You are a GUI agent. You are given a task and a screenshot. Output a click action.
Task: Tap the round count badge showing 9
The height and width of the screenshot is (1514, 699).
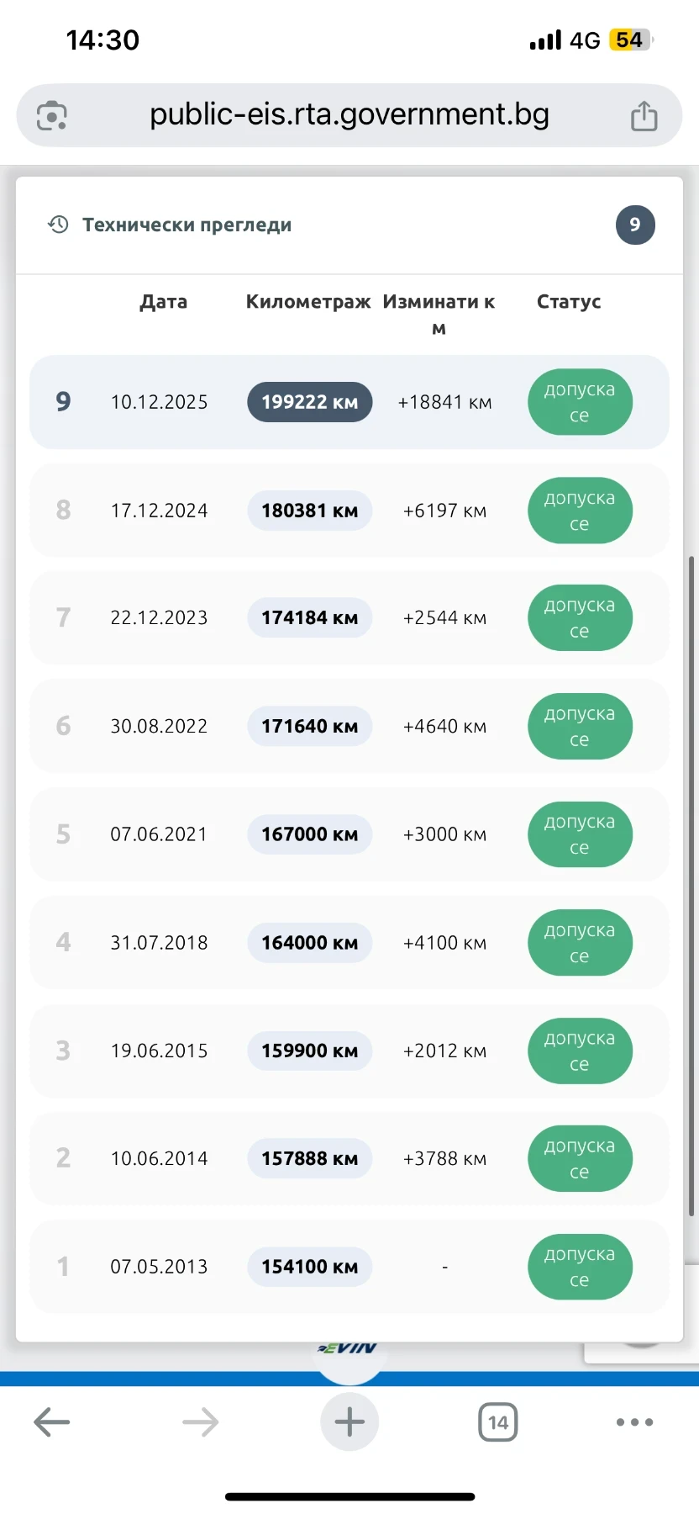point(635,225)
